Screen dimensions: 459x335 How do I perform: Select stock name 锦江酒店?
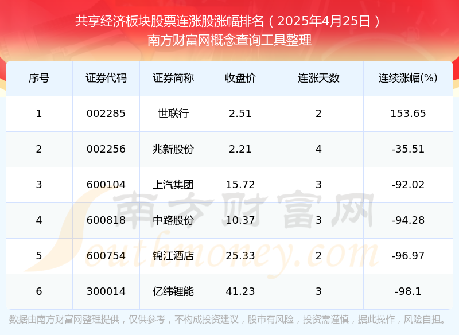(173, 256)
